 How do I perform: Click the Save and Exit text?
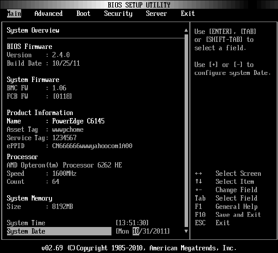click(238, 215)
